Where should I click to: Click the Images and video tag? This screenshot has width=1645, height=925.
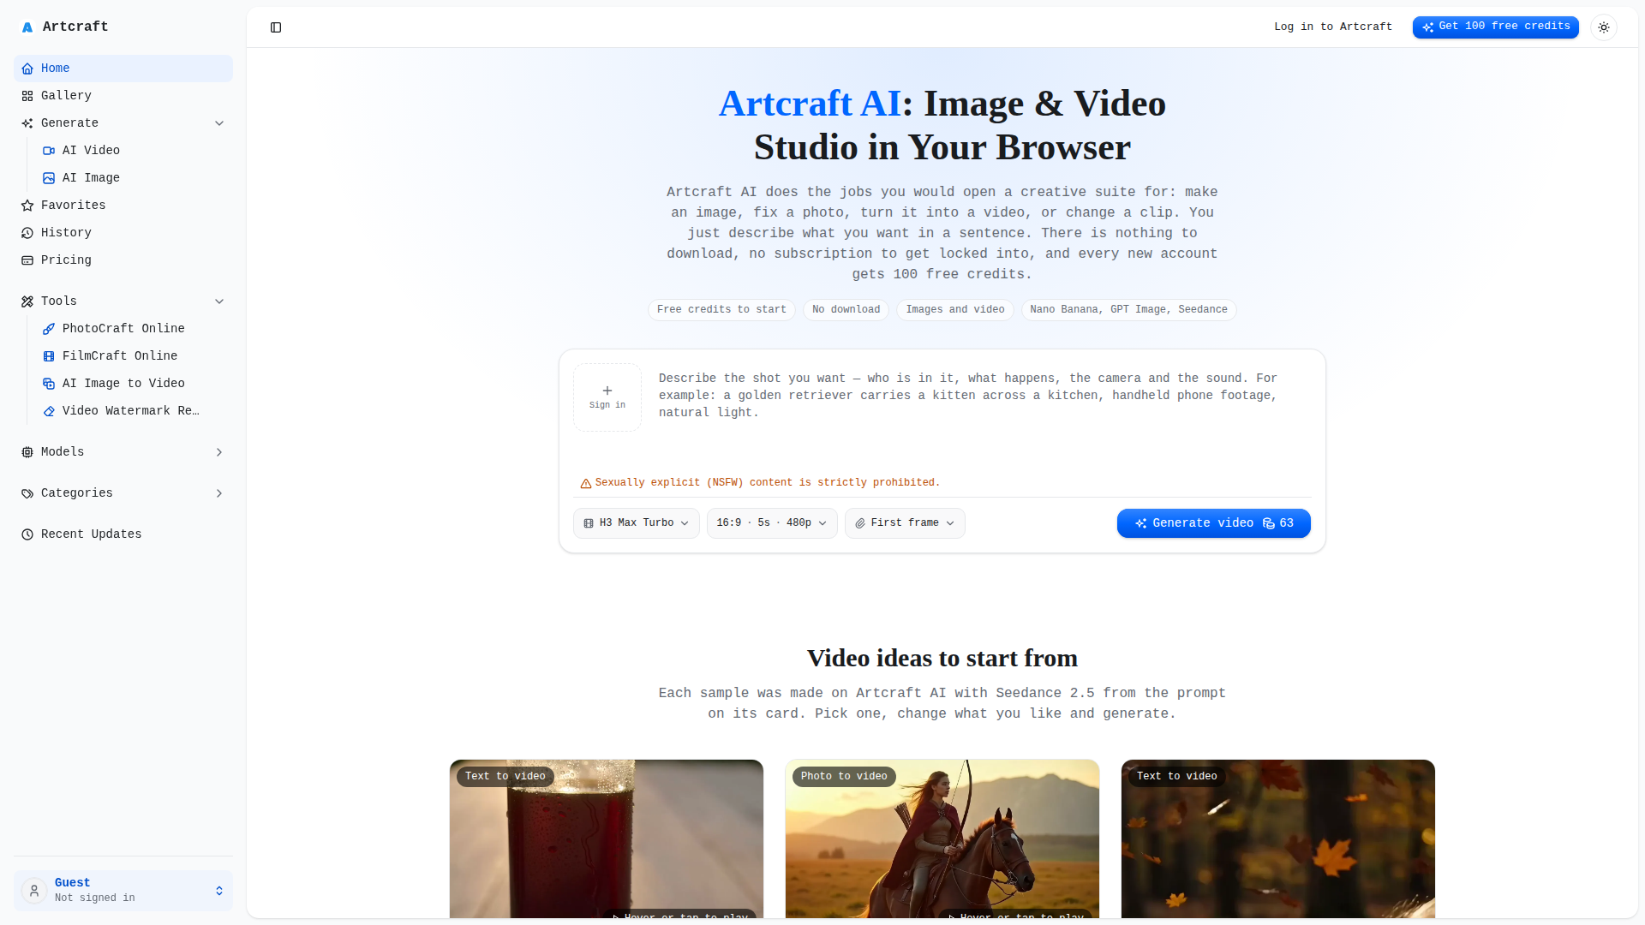click(955, 310)
